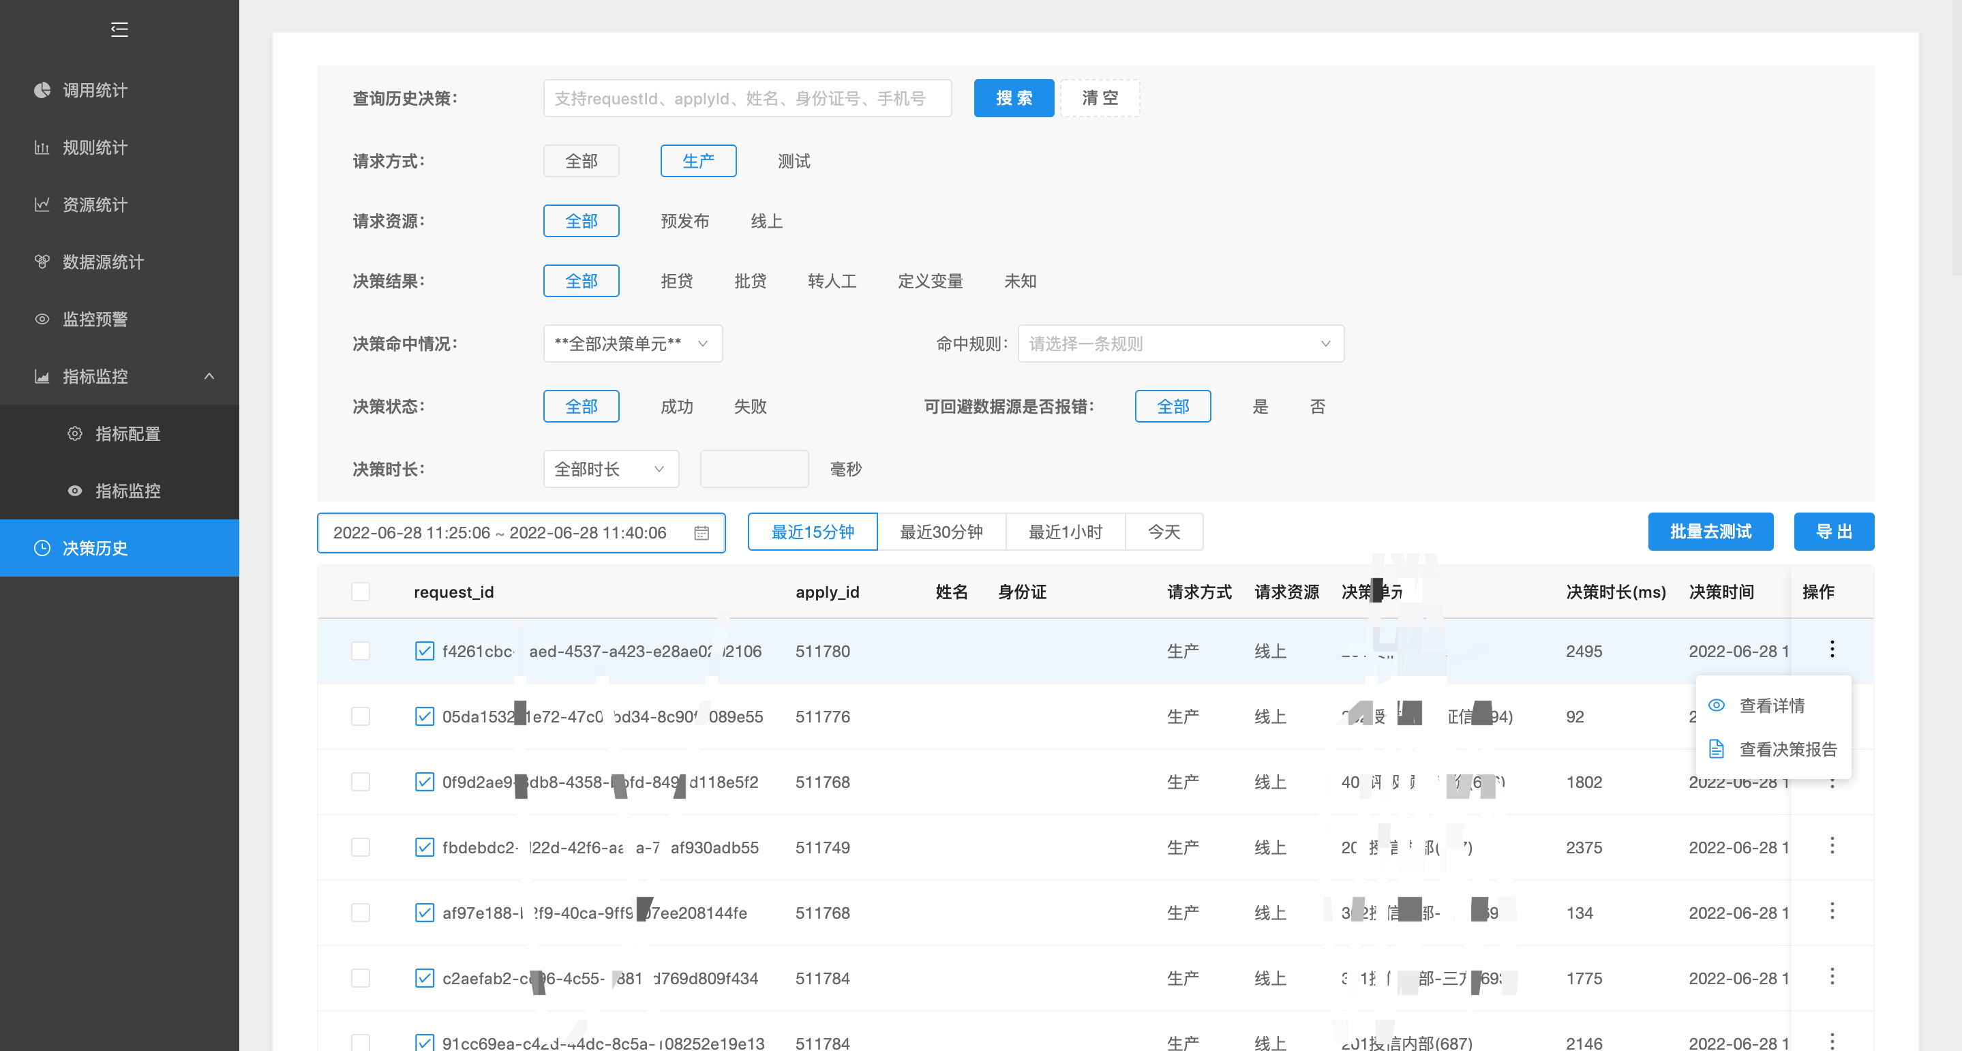
Task: Select 全部 for 请求方式
Action: point(581,161)
